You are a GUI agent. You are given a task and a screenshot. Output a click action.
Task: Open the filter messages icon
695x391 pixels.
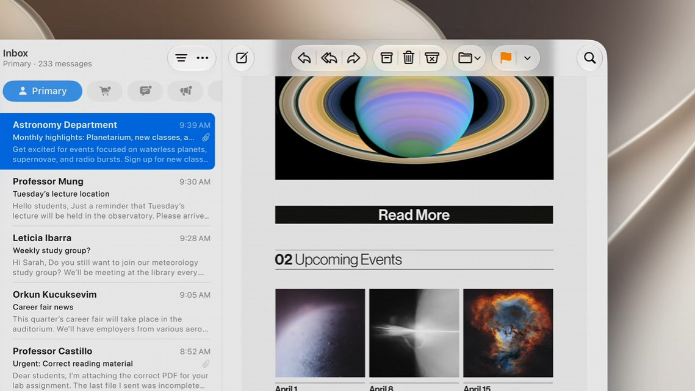pos(181,58)
